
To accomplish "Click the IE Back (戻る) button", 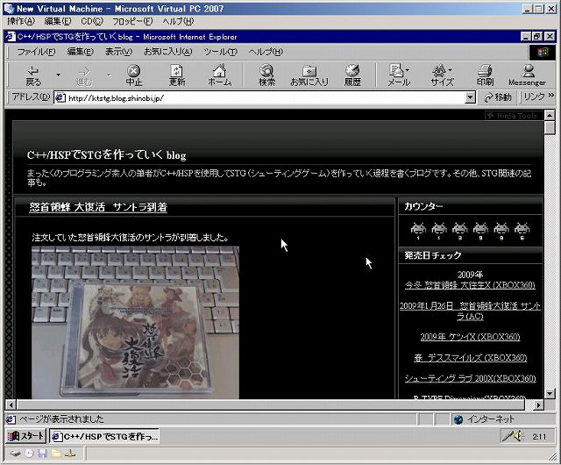I will (x=33, y=75).
